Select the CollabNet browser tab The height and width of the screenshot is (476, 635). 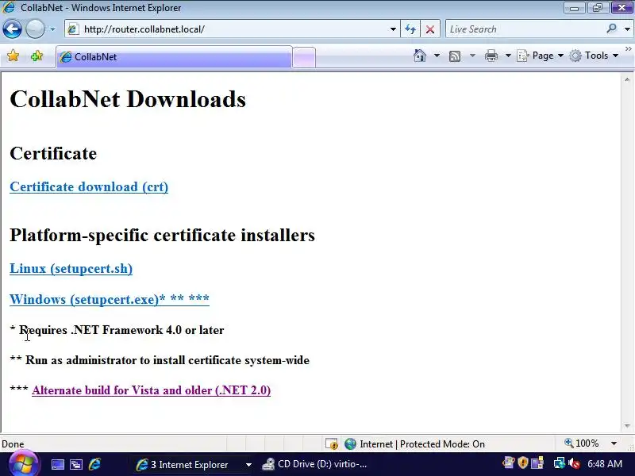click(x=174, y=57)
